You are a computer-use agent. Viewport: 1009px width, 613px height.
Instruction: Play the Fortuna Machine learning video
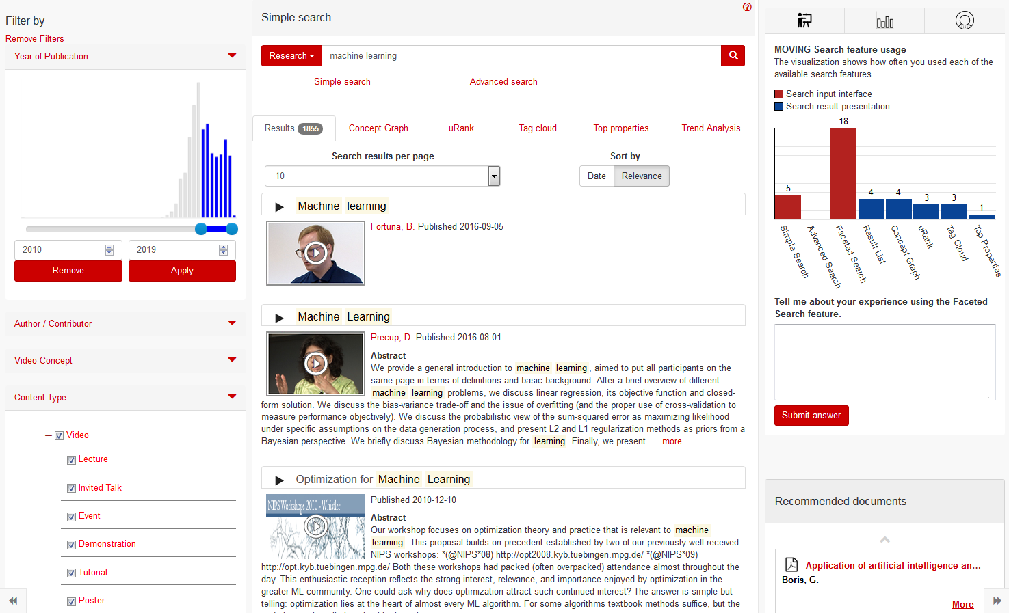tap(315, 253)
